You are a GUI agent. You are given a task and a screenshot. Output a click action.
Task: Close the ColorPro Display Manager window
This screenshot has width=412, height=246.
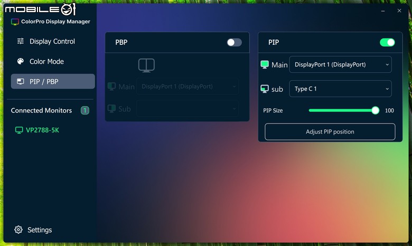click(399, 11)
